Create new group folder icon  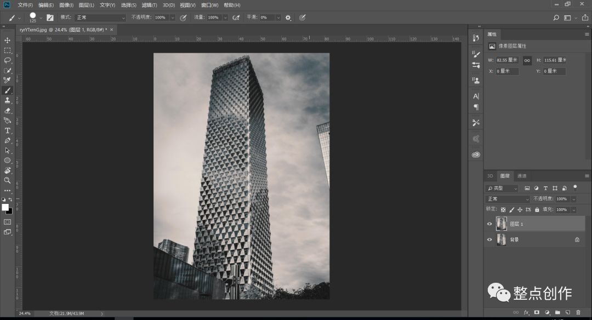pos(557,312)
